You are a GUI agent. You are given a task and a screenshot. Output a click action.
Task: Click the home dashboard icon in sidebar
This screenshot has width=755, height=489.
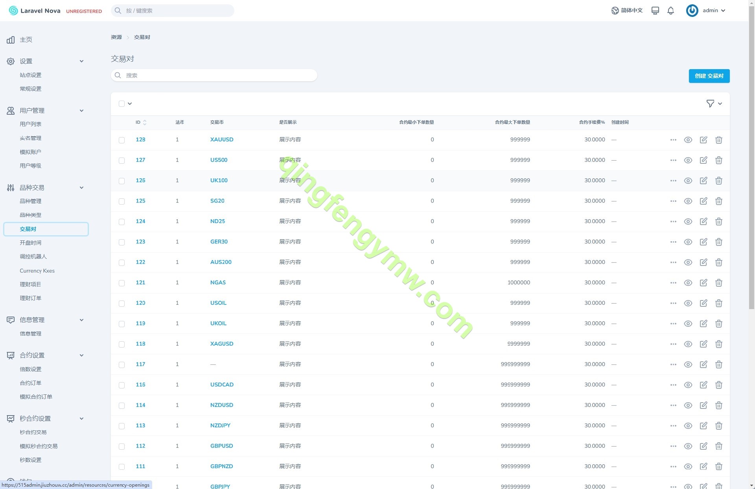tap(11, 40)
